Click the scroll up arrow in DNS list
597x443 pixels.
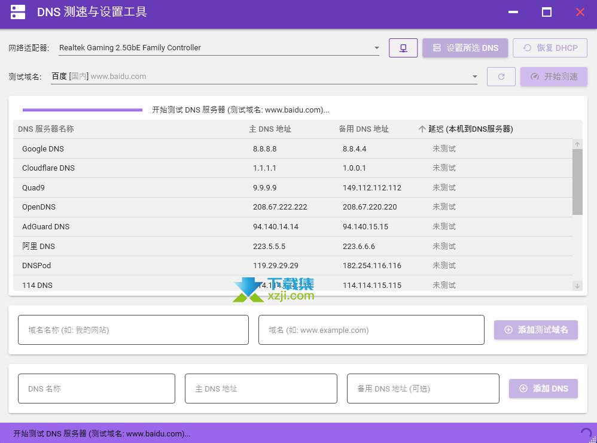[577, 144]
